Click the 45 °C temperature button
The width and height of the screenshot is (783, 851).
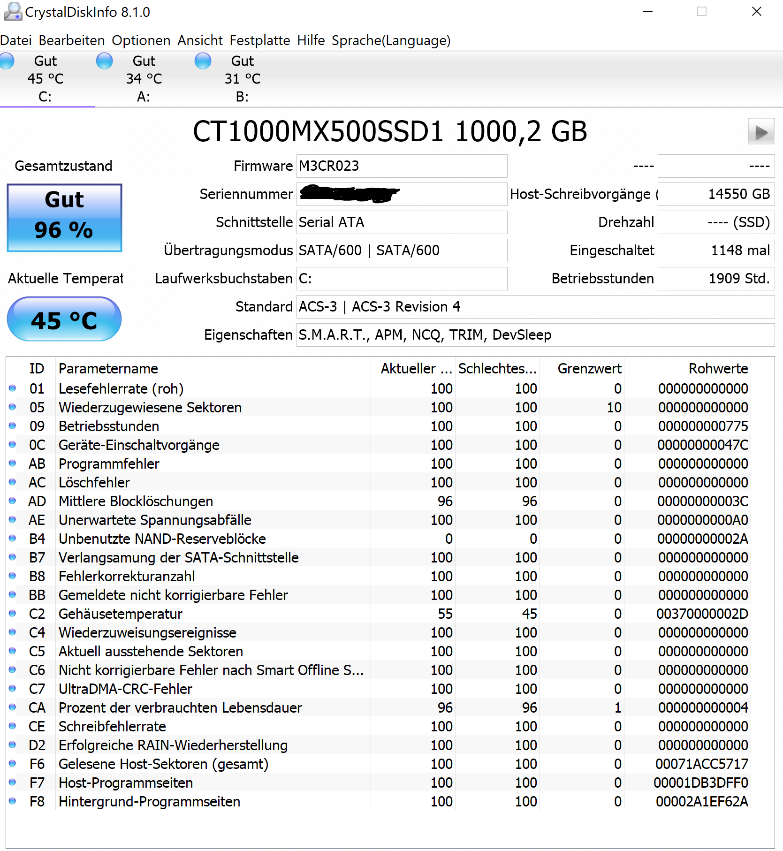click(x=64, y=319)
